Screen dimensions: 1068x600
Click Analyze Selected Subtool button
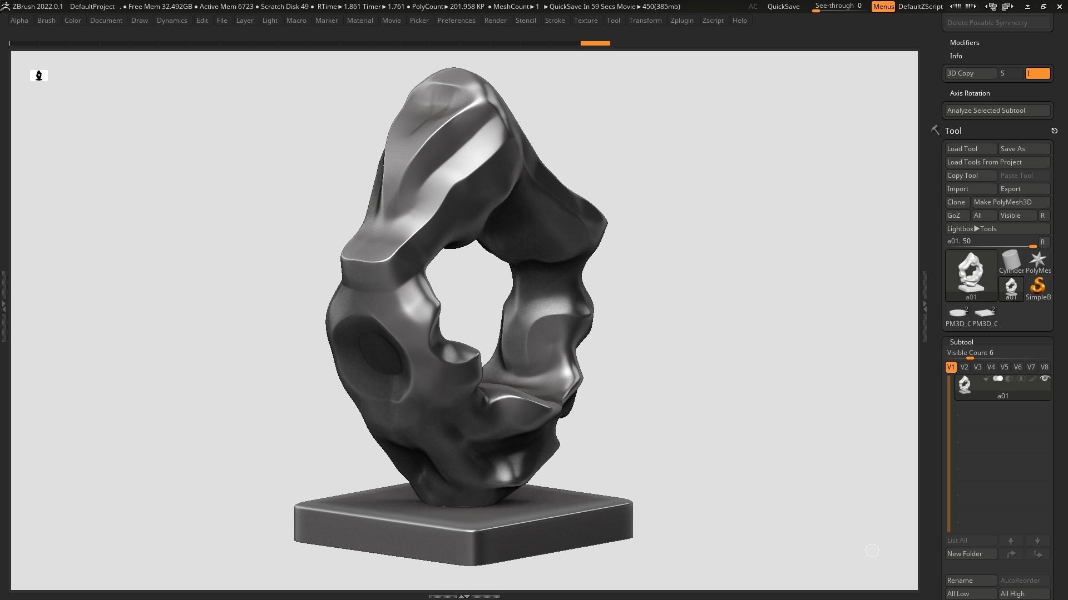click(997, 111)
